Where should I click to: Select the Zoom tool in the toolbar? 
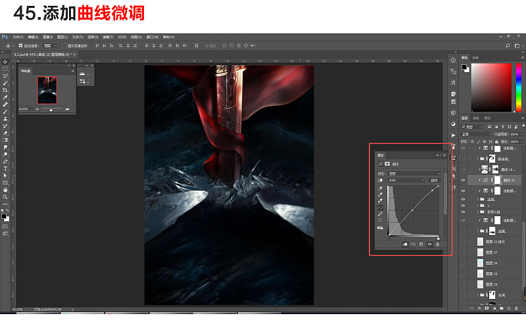(5, 197)
